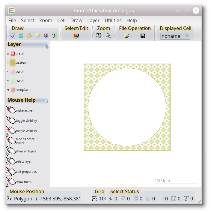This screenshot has height=213, width=211.
Task: Click the selected boxes count icon
Action: tap(136, 199)
